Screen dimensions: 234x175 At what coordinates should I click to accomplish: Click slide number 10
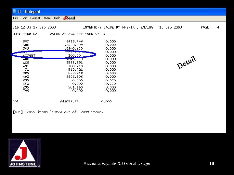(x=212, y=163)
